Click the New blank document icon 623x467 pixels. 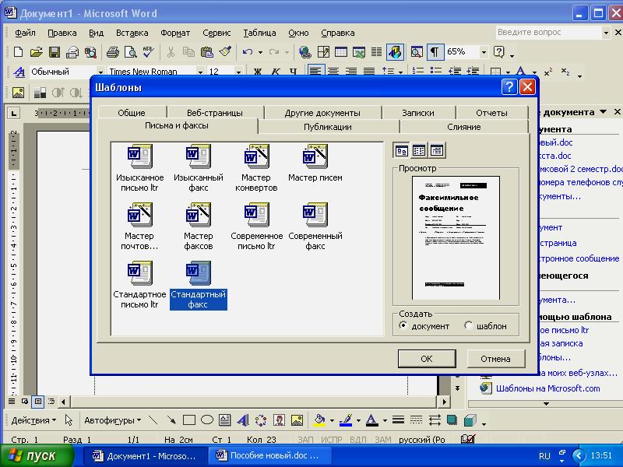18,52
